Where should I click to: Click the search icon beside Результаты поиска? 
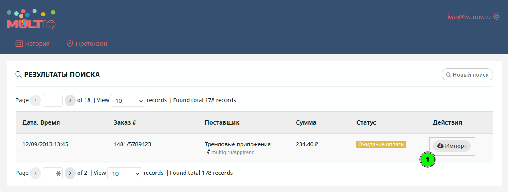tap(19, 75)
